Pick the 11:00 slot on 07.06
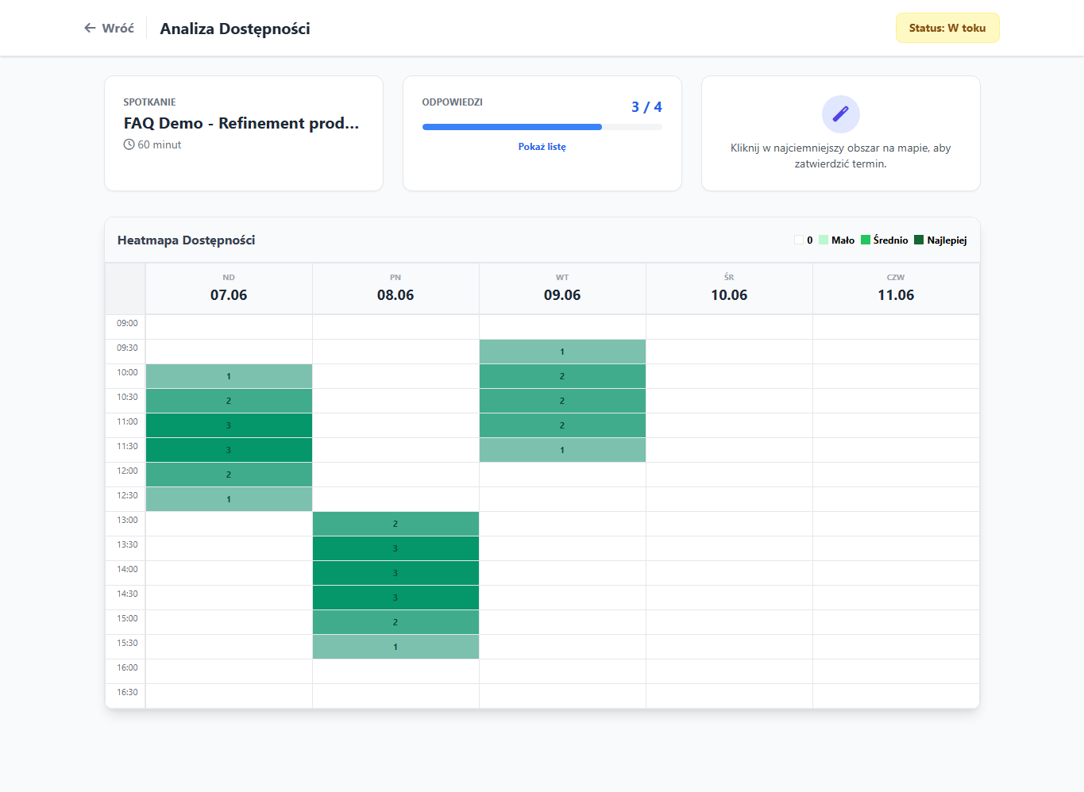 [229, 425]
